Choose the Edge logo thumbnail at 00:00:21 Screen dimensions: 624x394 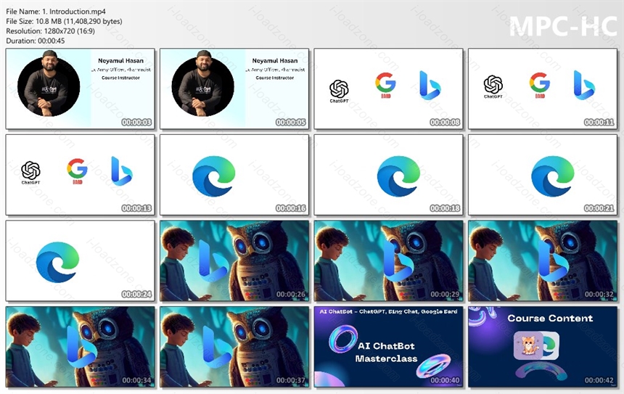click(543, 175)
